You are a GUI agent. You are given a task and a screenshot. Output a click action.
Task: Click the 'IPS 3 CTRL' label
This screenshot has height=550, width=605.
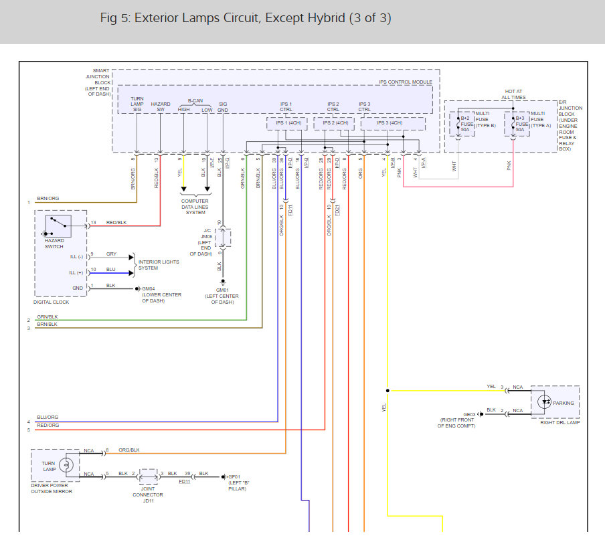364,107
